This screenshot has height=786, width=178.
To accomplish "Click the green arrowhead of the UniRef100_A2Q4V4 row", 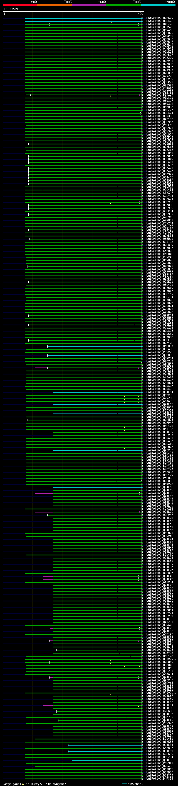I will coord(141,113).
